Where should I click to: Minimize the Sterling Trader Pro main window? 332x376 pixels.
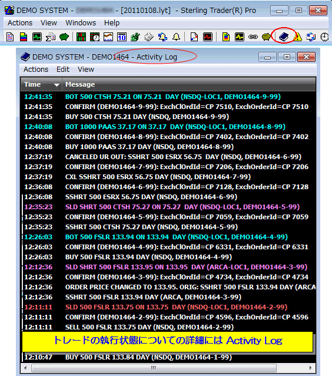tap(279, 11)
